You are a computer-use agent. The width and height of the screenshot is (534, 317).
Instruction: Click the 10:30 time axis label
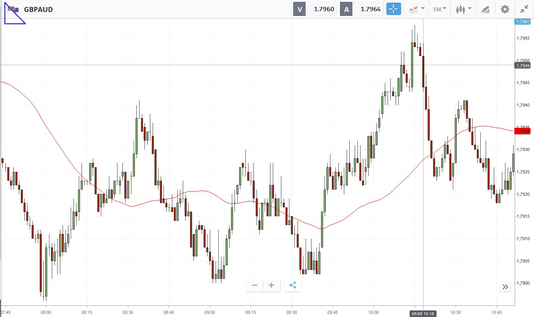(456, 312)
